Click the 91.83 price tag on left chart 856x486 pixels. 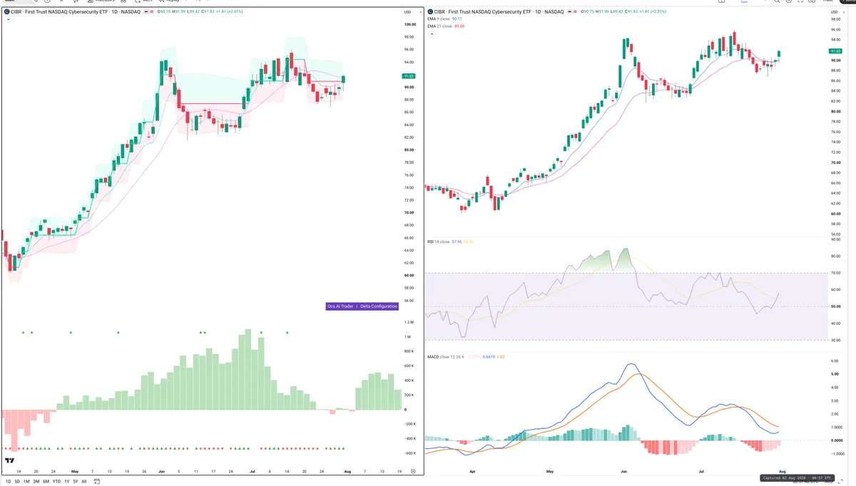click(x=409, y=76)
